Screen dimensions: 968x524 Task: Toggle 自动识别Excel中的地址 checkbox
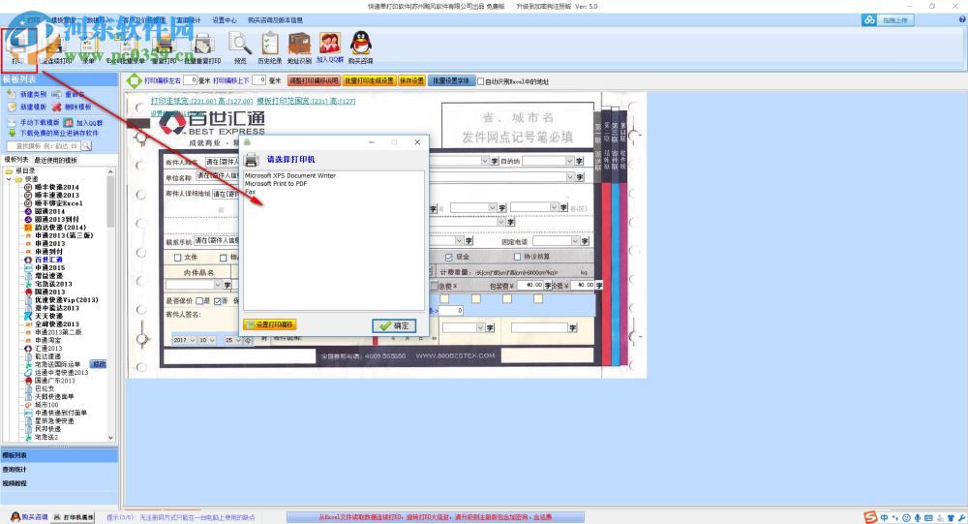point(481,81)
